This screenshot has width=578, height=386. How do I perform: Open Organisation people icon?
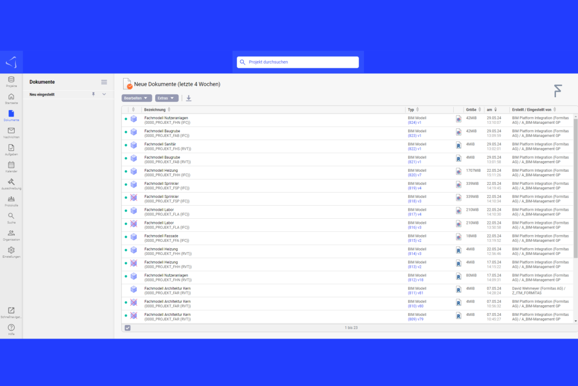point(11,234)
